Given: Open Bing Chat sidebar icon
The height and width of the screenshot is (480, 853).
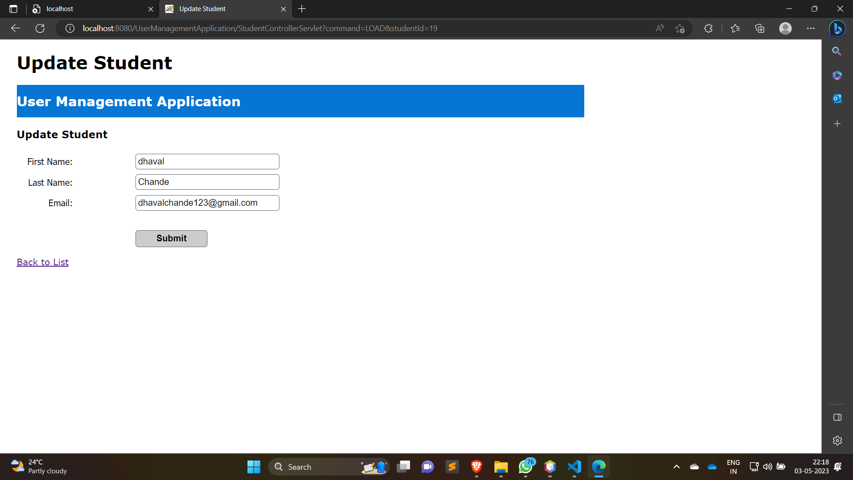Looking at the screenshot, I should [837, 28].
